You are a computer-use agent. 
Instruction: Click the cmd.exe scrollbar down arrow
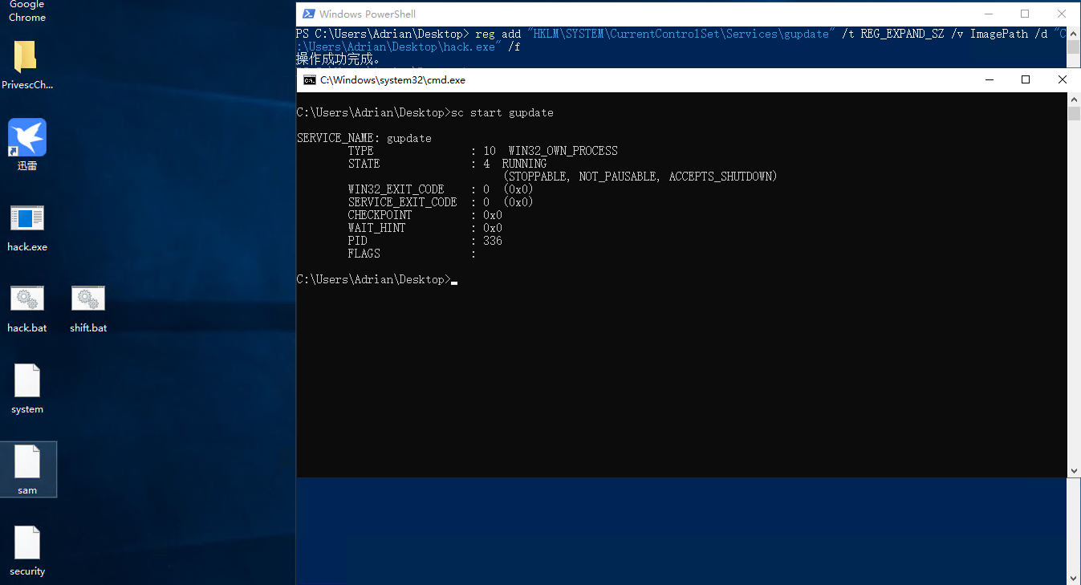(1074, 471)
